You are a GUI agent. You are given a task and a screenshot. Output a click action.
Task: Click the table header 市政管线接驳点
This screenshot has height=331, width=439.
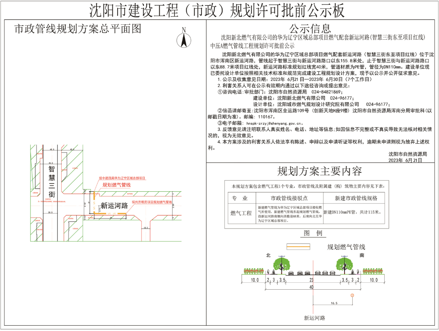(x=289, y=198)
